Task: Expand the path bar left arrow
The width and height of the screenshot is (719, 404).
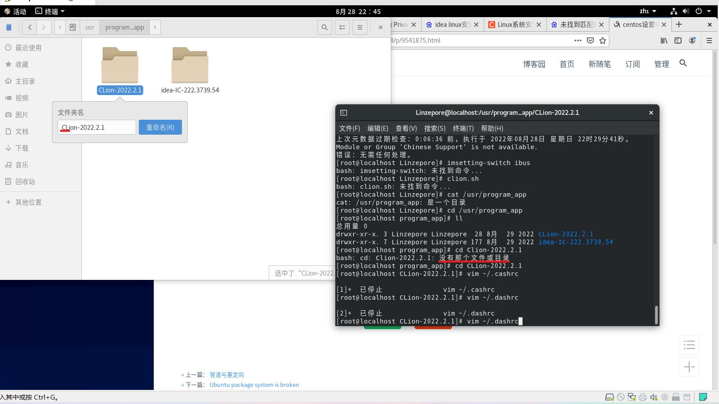Action: pyautogui.click(x=60, y=27)
